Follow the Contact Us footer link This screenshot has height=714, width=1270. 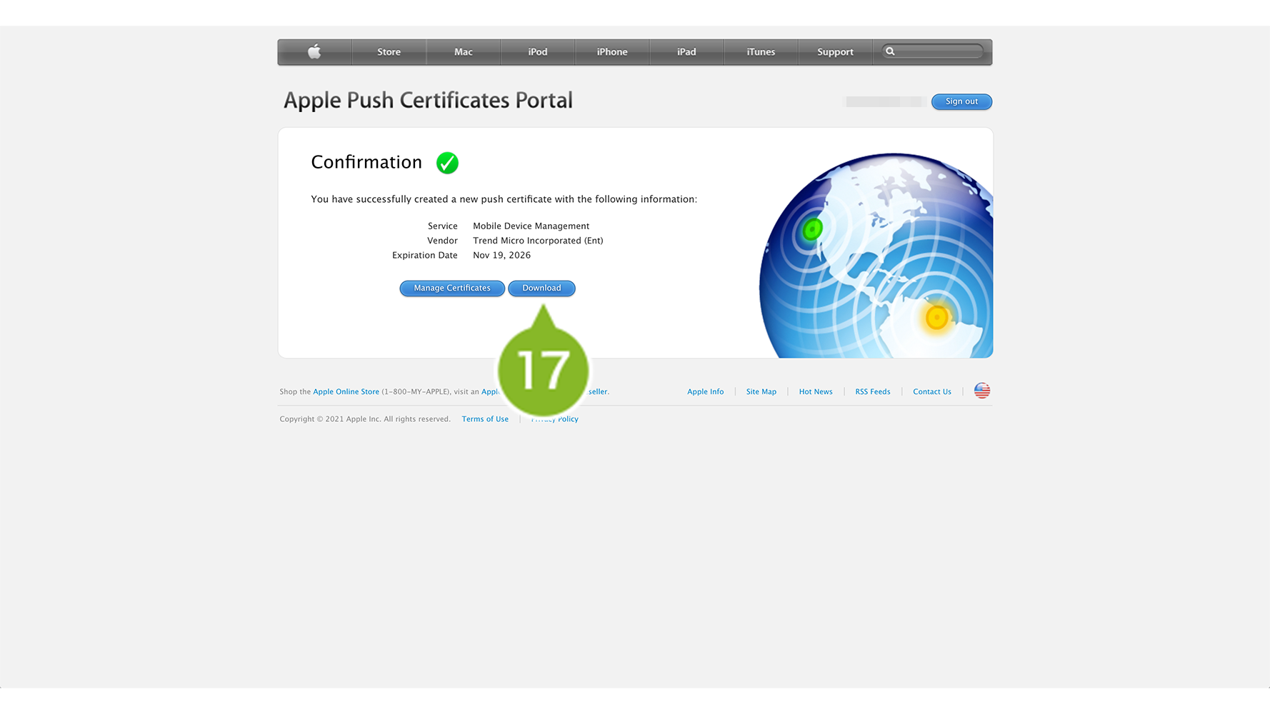(x=931, y=392)
